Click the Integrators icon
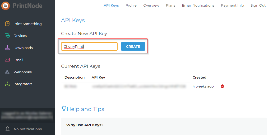This screenshot has width=273, height=135. [x=7, y=84]
